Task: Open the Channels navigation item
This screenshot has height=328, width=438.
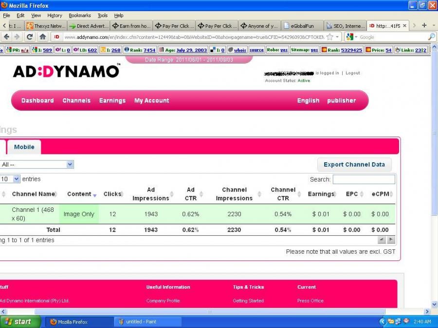Action: point(76,101)
